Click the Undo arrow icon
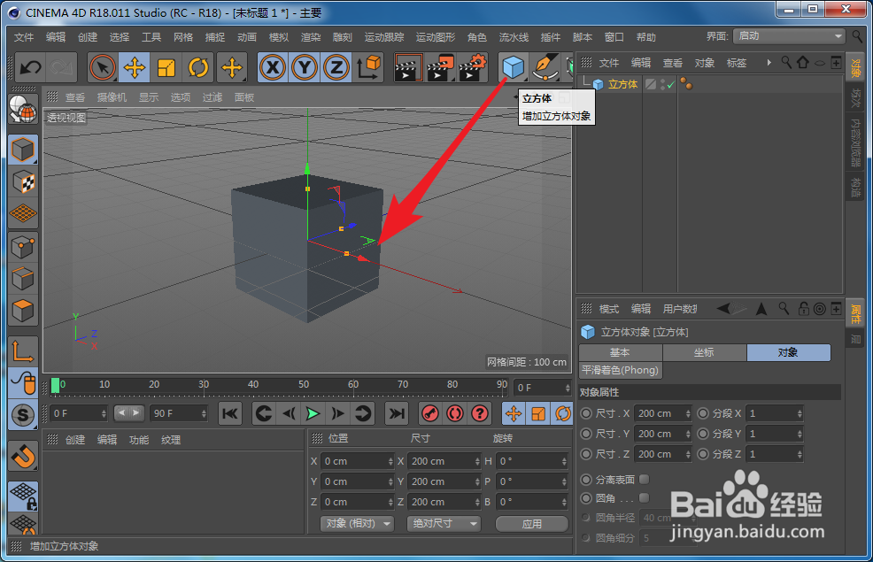 coord(30,68)
